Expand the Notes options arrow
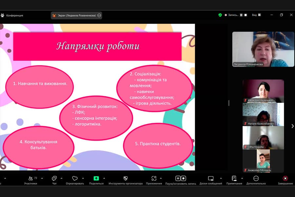 [242, 178]
